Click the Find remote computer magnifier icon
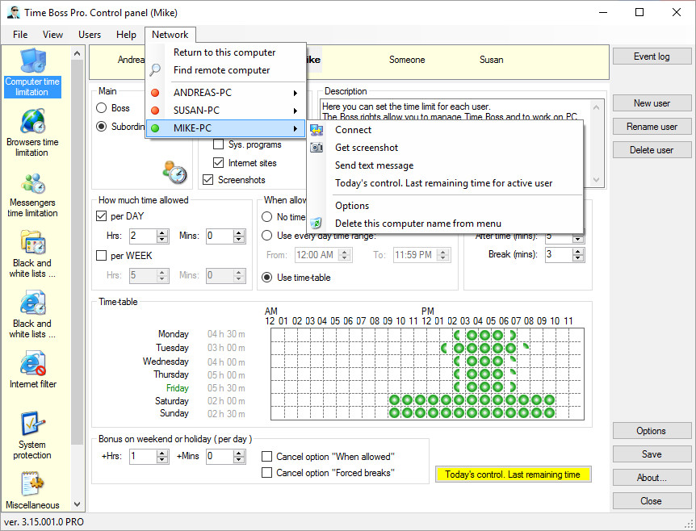Viewport: 696px width, 531px height. tap(155, 69)
